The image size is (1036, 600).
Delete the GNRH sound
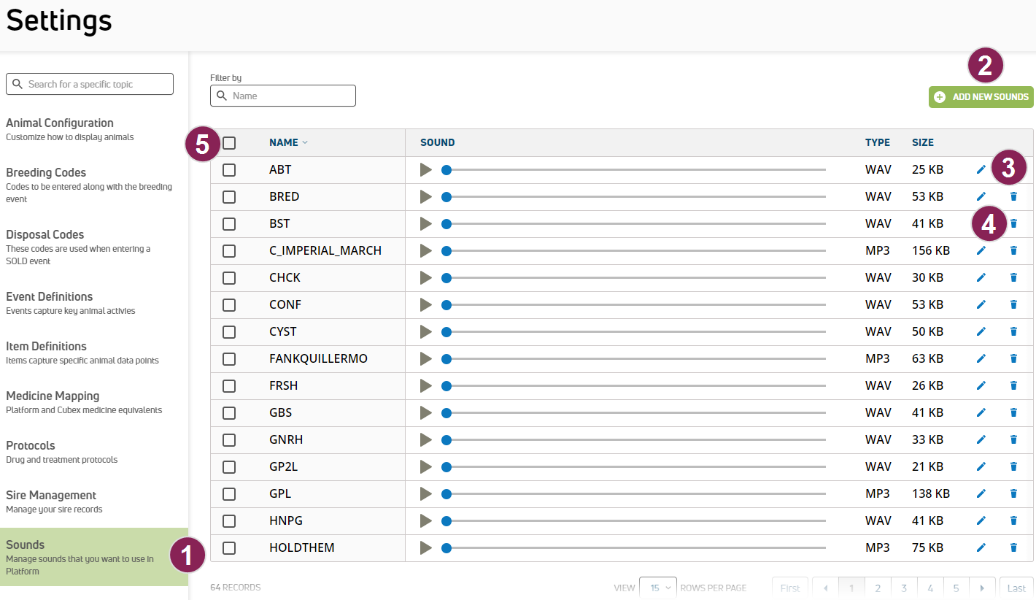1013,439
